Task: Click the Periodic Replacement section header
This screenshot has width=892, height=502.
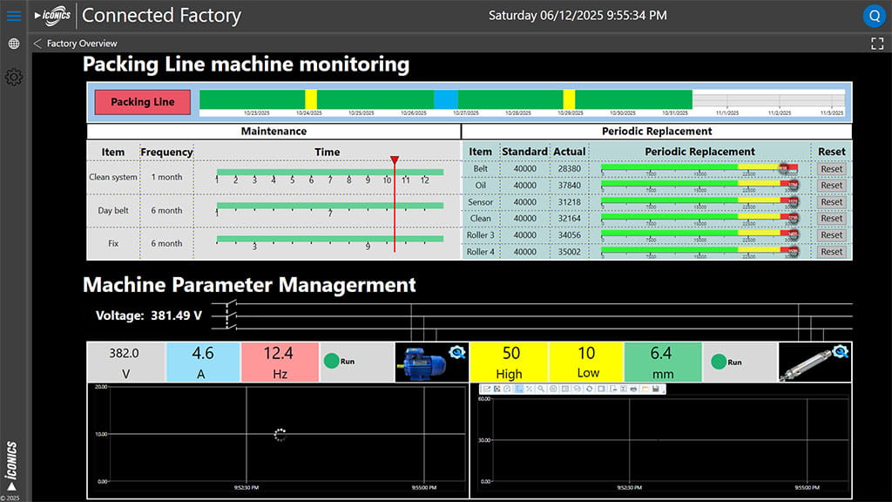Action: click(657, 132)
